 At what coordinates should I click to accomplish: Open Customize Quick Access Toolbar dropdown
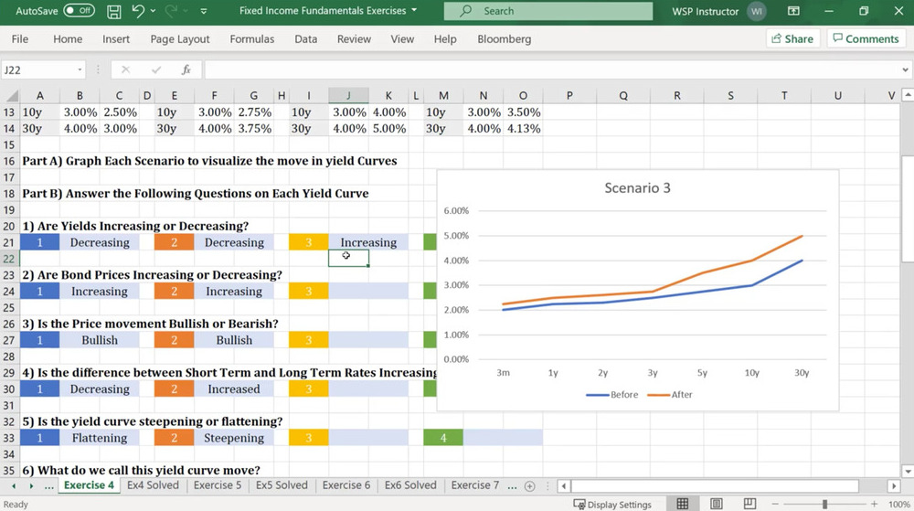pos(204,11)
